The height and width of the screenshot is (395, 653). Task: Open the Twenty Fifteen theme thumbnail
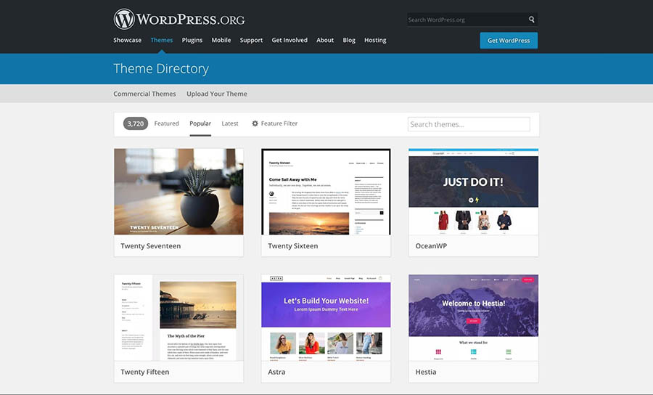point(178,317)
